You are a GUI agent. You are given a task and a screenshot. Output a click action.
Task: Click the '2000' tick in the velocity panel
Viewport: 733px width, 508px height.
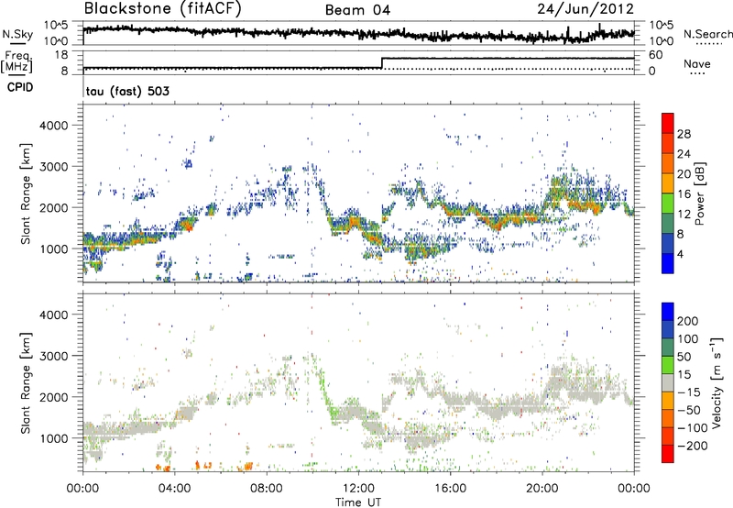point(54,397)
